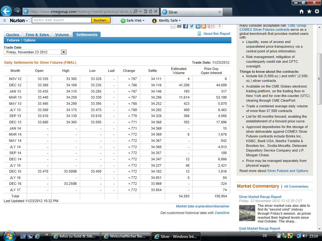Viewport: 322px width, 241px height.
Task: Click the Suchen search button
Action: tap(100, 20)
